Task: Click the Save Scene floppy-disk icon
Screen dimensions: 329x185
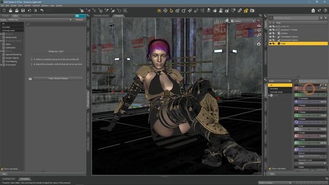Action: tap(23, 10)
